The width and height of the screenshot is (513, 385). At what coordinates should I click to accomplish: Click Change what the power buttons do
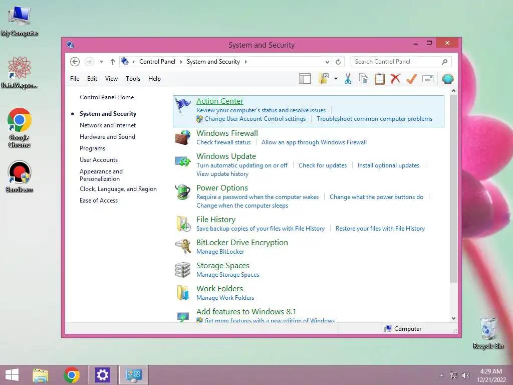pos(376,197)
